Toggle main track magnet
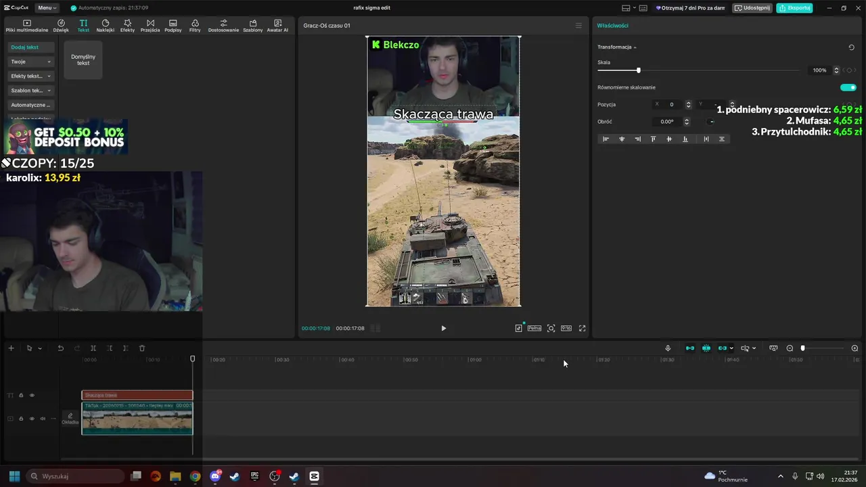The height and width of the screenshot is (487, 866). tap(690, 348)
